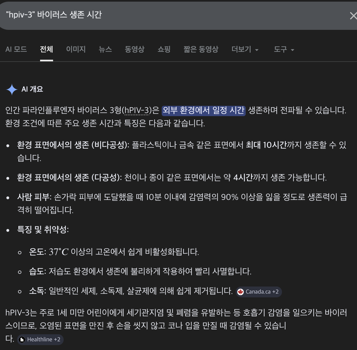Open the 이미지 tab
Image resolution: width=357 pixels, height=350 pixels.
click(x=76, y=49)
